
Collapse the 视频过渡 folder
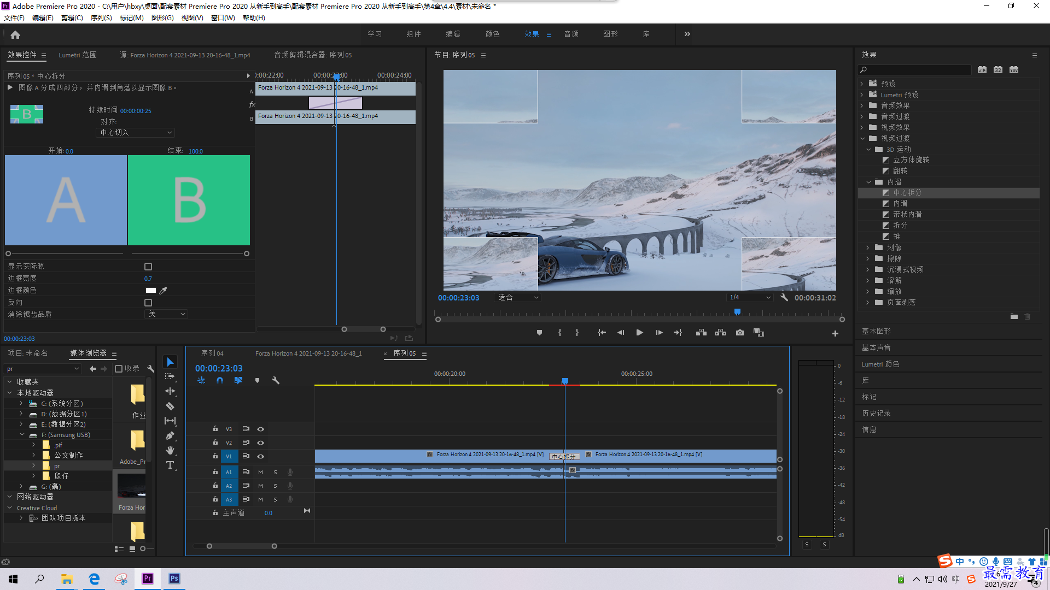coord(862,138)
